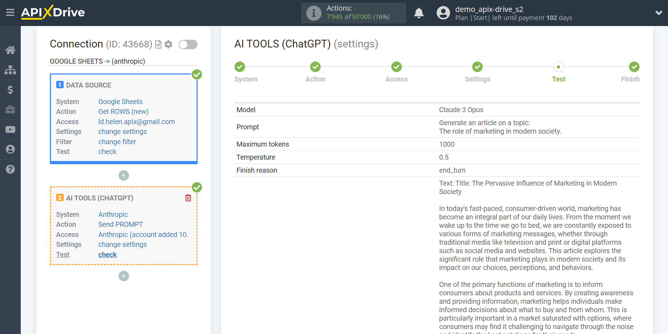
Task: Go to the Settings step
Action: click(x=477, y=67)
